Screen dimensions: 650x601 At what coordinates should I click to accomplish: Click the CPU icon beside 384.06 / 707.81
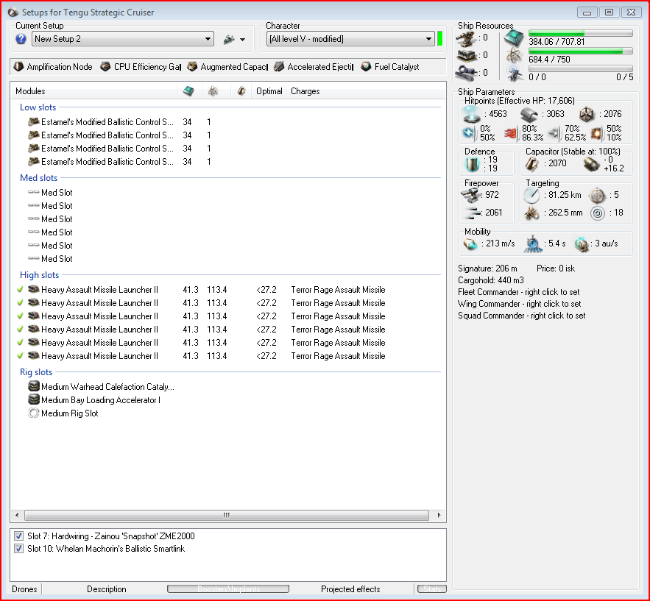coord(514,38)
